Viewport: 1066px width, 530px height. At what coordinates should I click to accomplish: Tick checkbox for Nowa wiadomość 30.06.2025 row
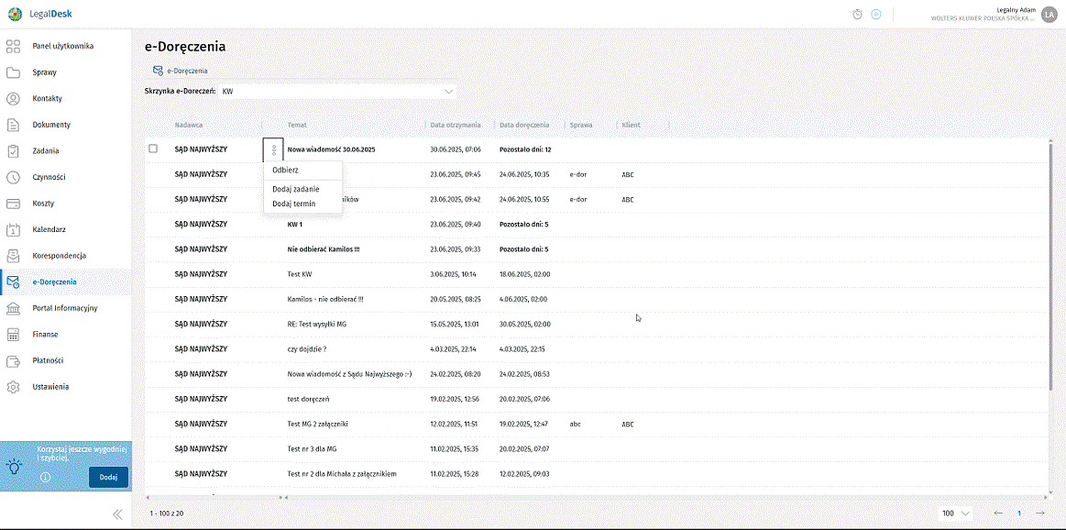coord(153,149)
